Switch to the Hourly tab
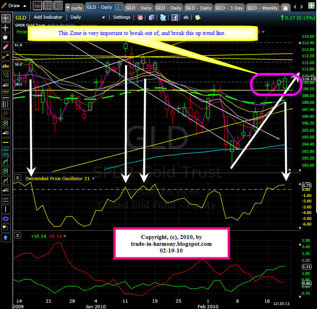 tap(77, 8)
